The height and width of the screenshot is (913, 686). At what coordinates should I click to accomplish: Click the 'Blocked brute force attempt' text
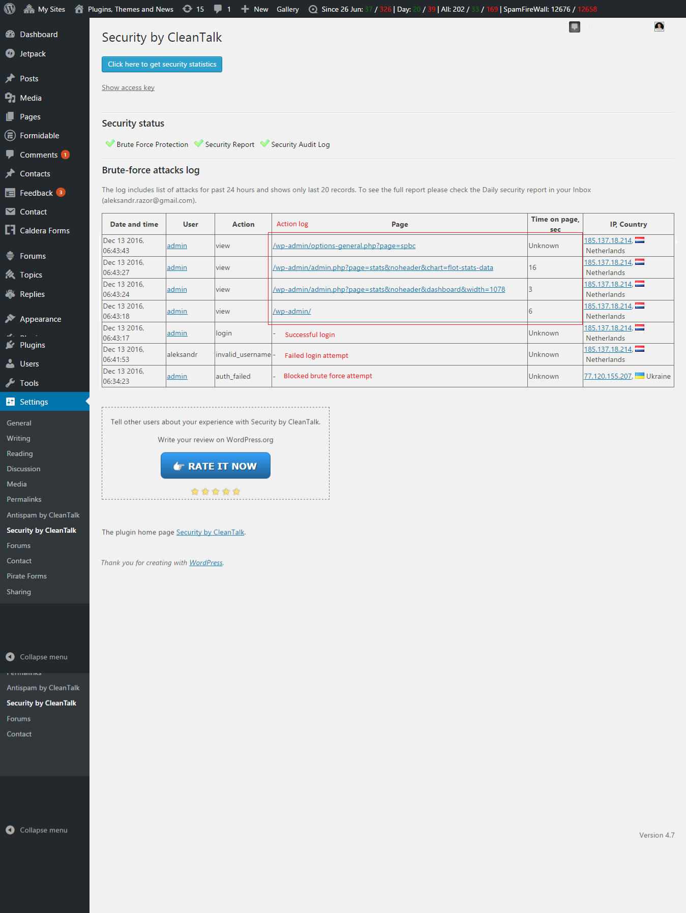point(328,376)
